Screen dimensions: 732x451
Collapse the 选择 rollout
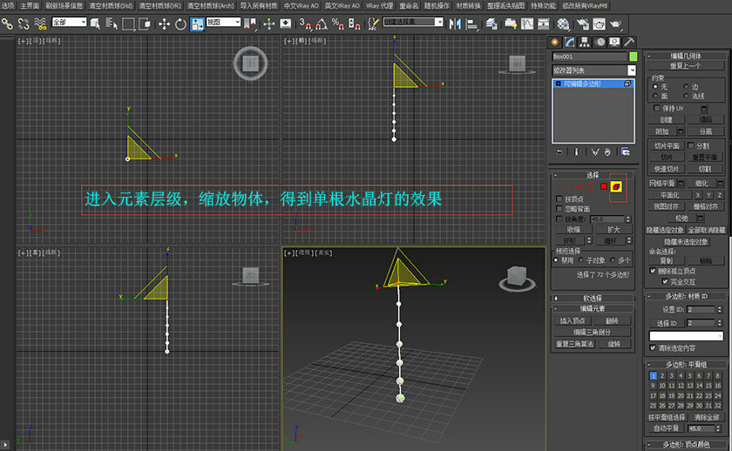coord(593,175)
